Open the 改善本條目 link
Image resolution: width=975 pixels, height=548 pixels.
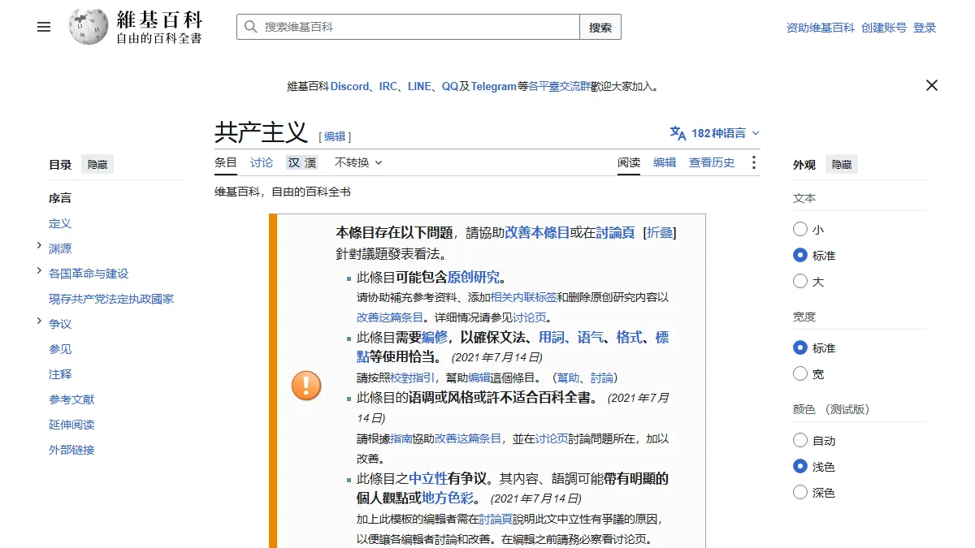tap(537, 233)
